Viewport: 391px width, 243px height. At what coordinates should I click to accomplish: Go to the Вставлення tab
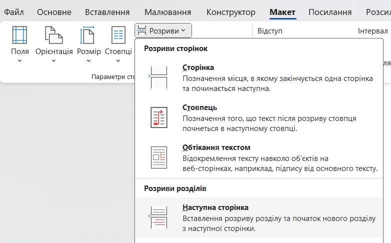pyautogui.click(x=107, y=12)
